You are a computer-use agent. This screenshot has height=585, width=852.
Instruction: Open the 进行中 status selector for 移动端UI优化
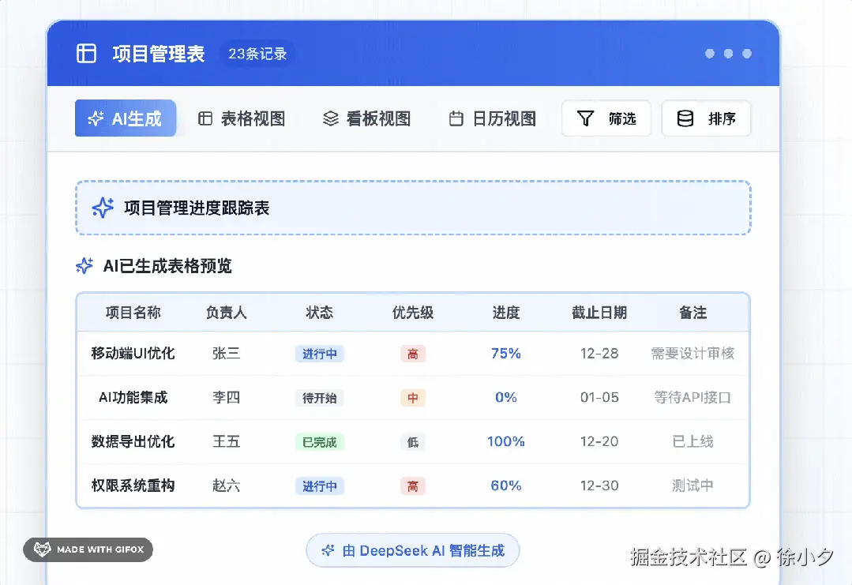(x=319, y=354)
